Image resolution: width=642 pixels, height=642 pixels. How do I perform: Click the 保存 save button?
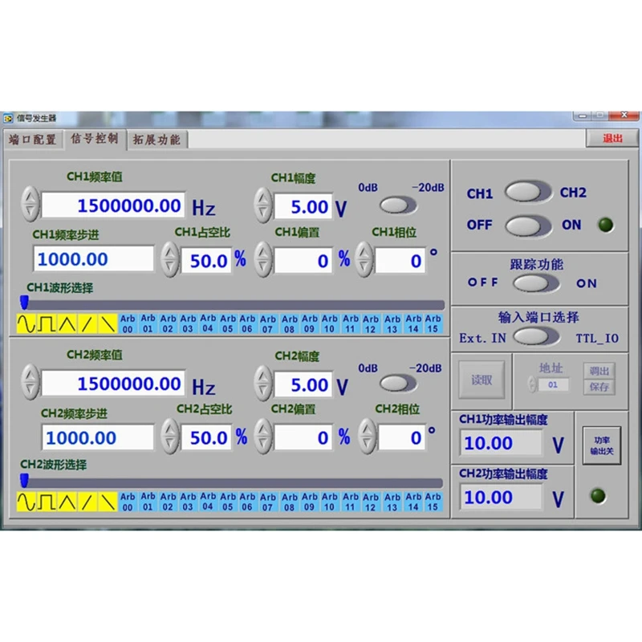click(x=599, y=387)
